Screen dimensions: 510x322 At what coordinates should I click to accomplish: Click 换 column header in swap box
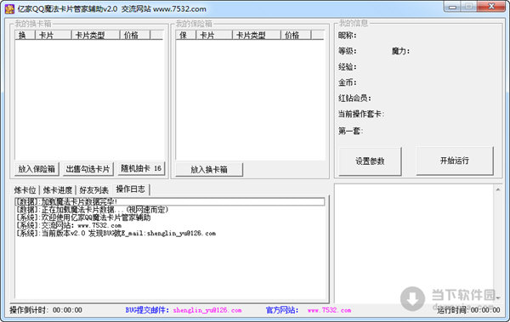coord(25,35)
